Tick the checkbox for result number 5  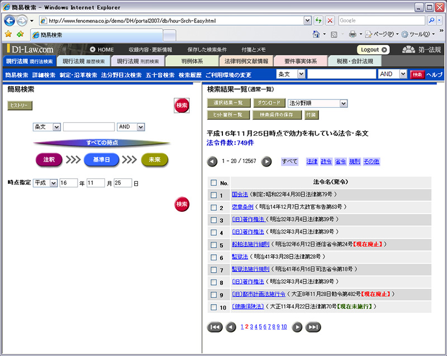click(213, 245)
